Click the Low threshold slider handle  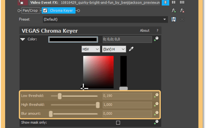coord(60,96)
